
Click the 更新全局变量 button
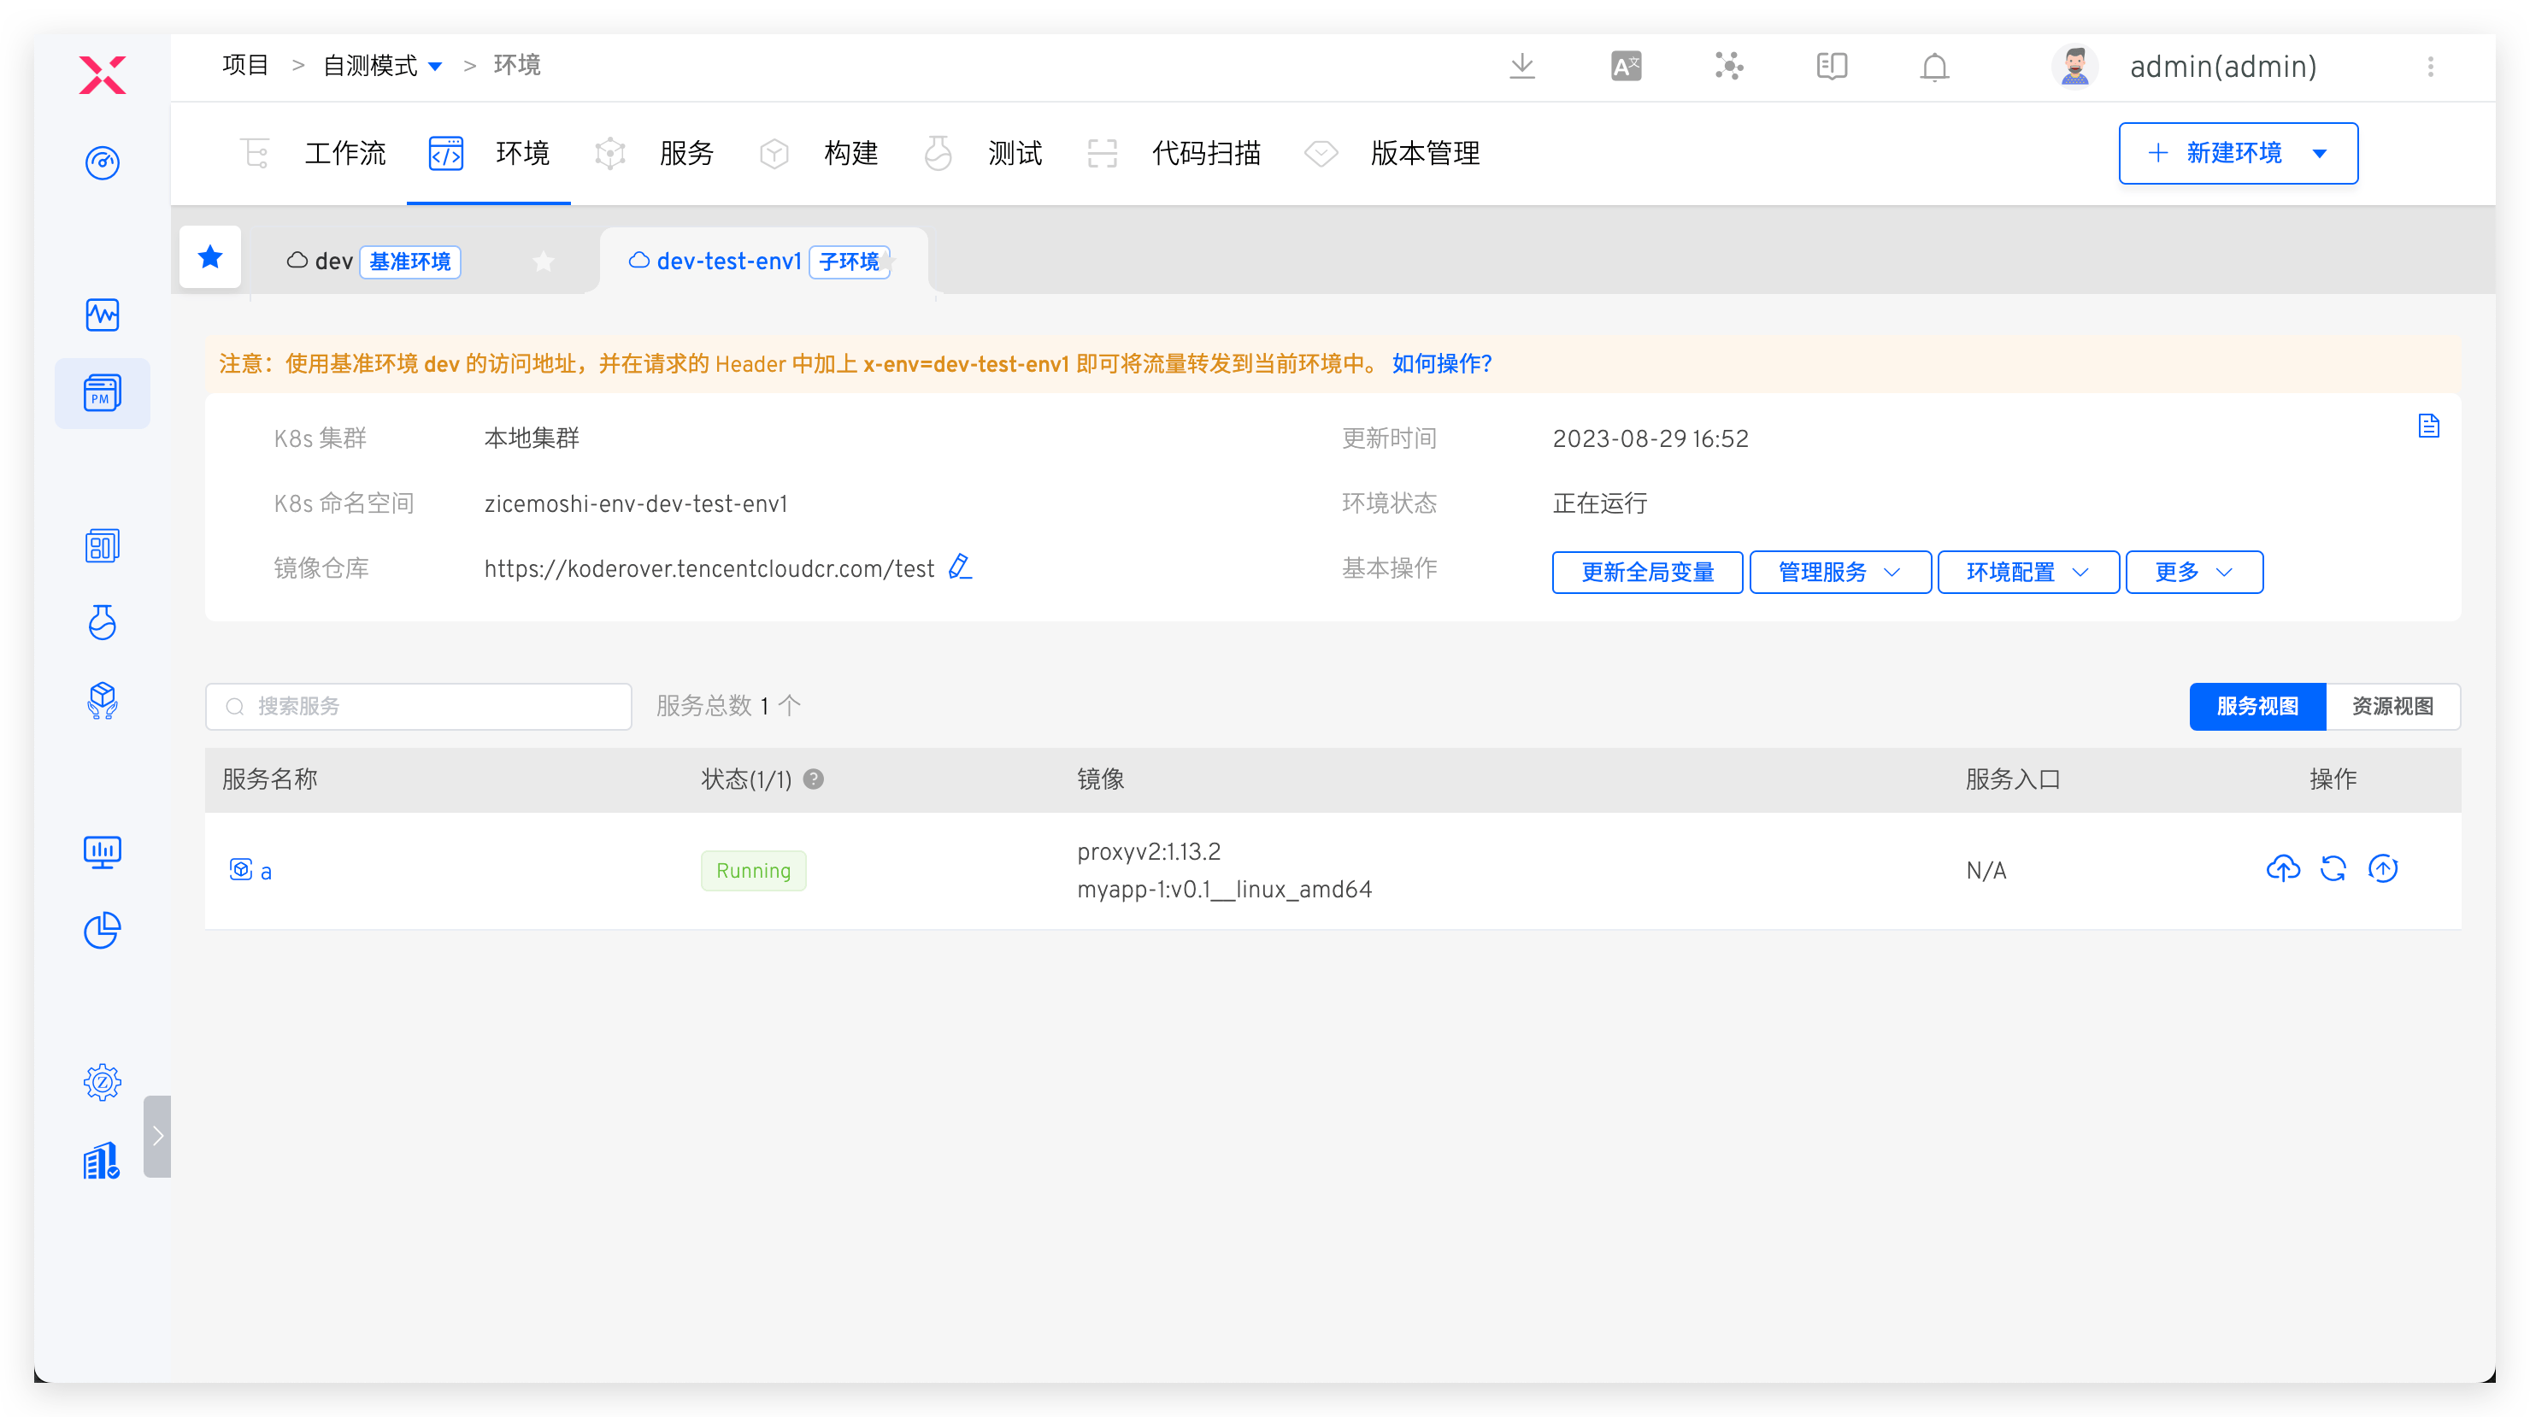pyautogui.click(x=1647, y=572)
